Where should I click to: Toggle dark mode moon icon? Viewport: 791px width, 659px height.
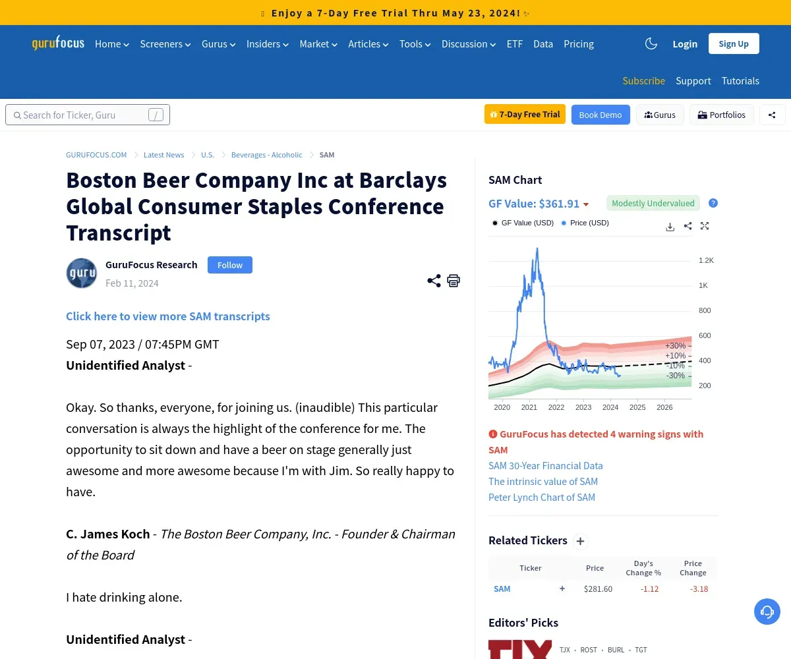pyautogui.click(x=651, y=43)
